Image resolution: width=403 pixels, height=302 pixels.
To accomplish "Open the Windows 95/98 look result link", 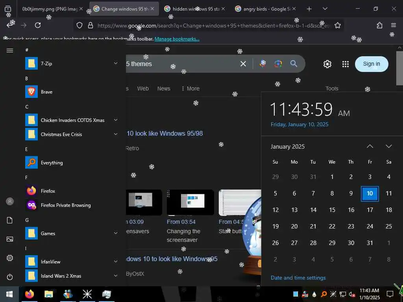I will click(165, 134).
